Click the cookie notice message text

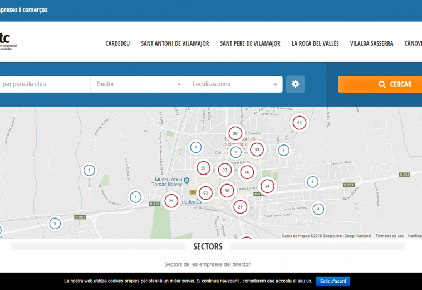coord(188,281)
